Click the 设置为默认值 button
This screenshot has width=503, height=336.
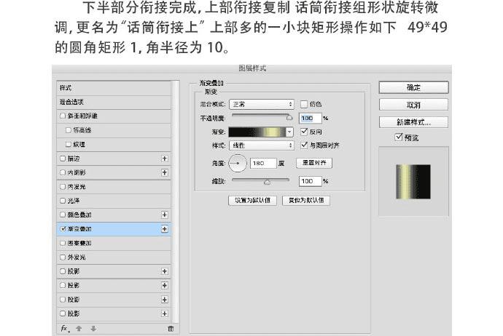[x=252, y=200]
